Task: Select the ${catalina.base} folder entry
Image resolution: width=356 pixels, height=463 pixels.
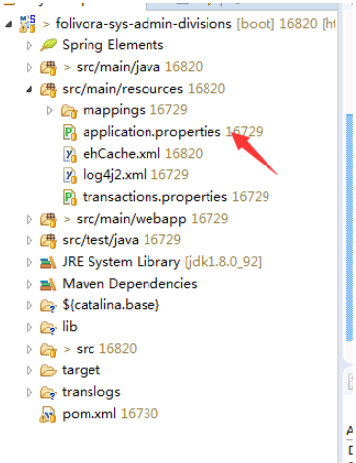Action: (111, 305)
